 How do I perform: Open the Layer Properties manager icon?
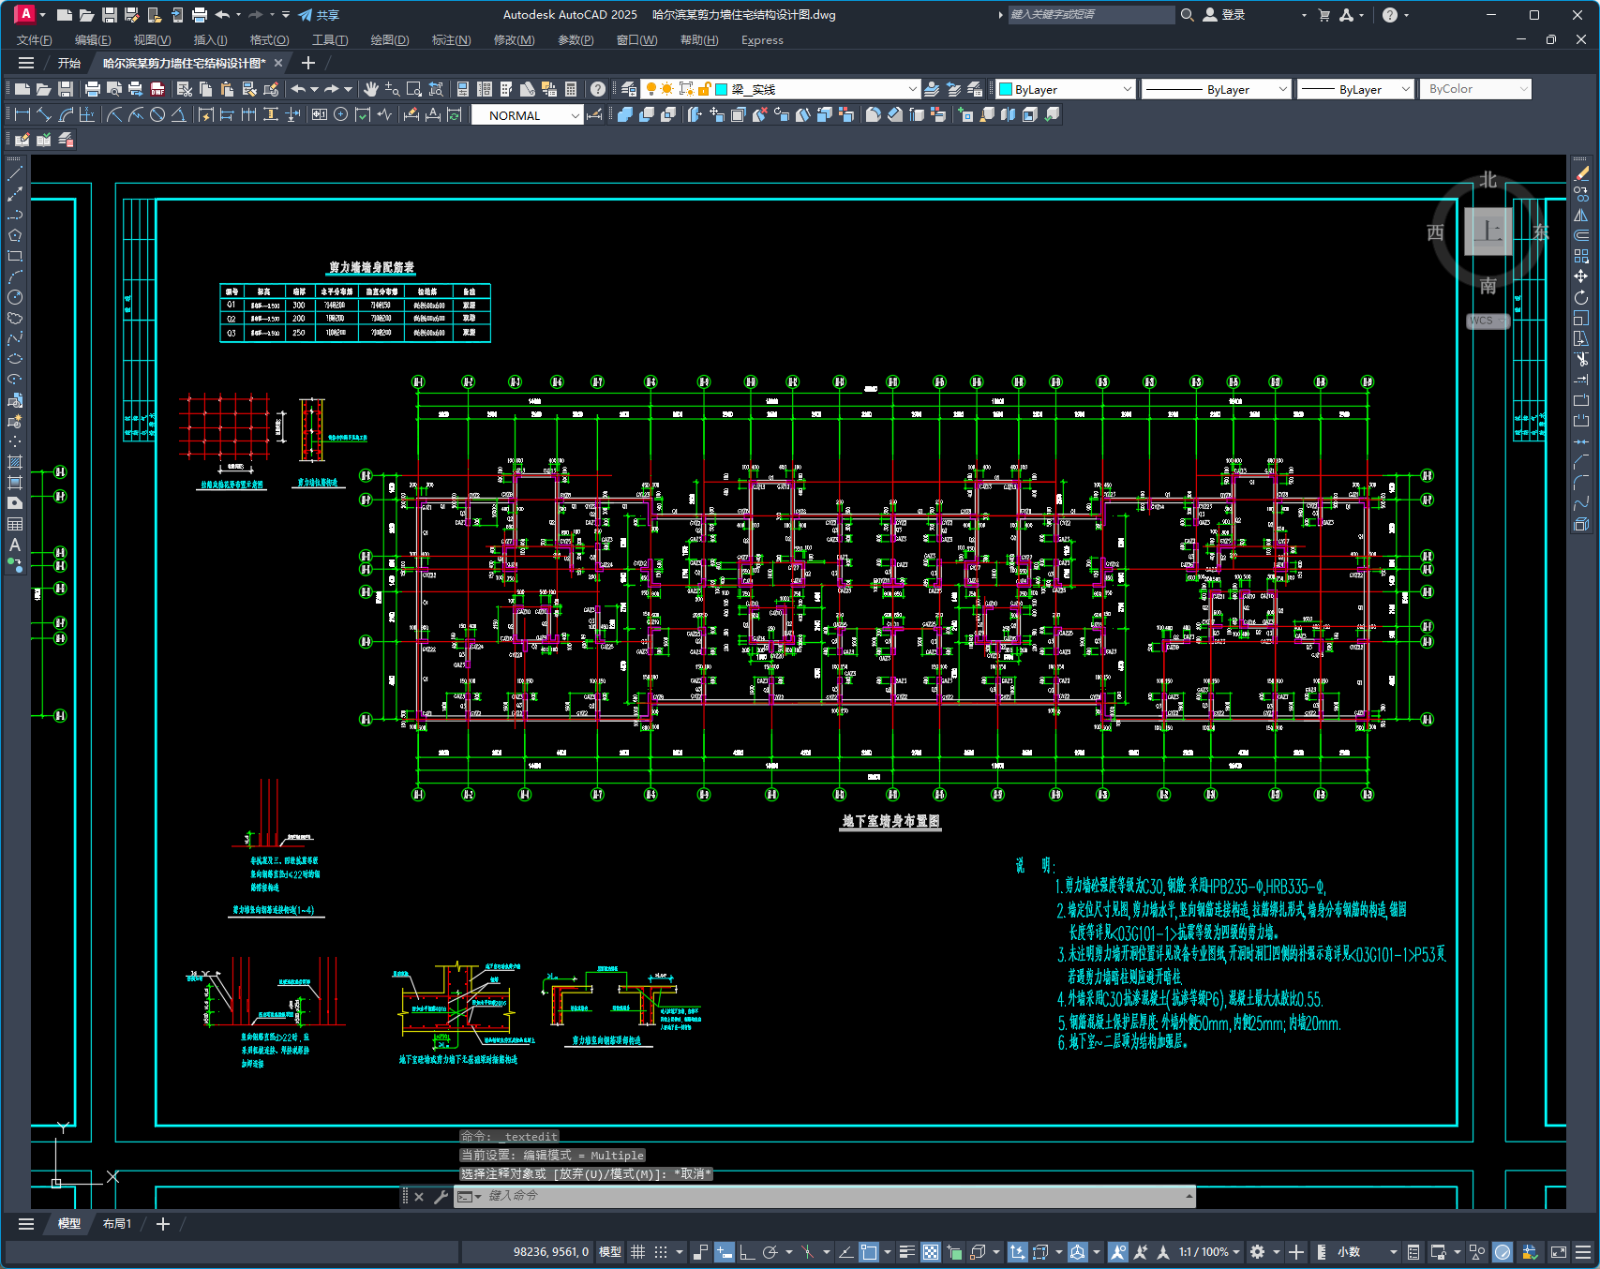(x=629, y=89)
